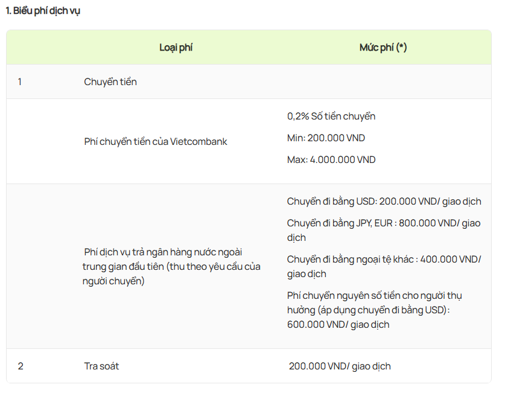Screen dimensions: 505x393
Task: Select the "Chuyển tiền" row label
Action: tap(110, 81)
